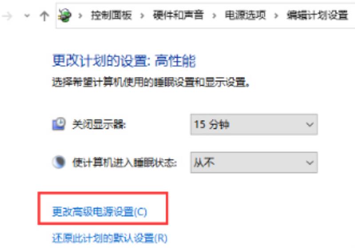The width and height of the screenshot is (355, 248).
Task: Go up one level with up arrow
Action: coord(44,16)
